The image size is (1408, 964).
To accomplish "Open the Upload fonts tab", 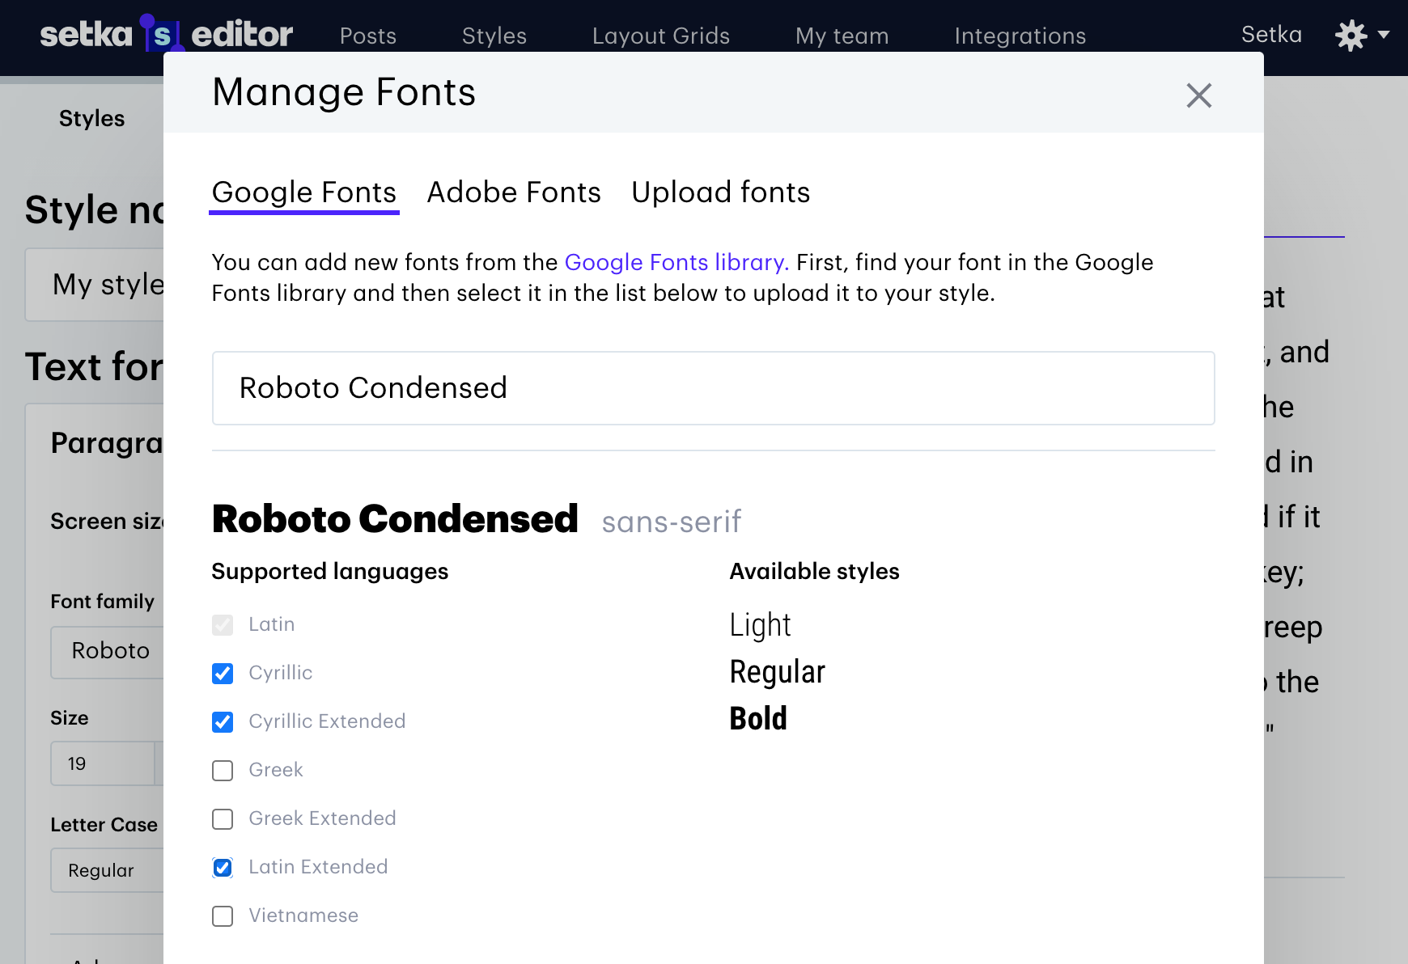I will pos(720,192).
